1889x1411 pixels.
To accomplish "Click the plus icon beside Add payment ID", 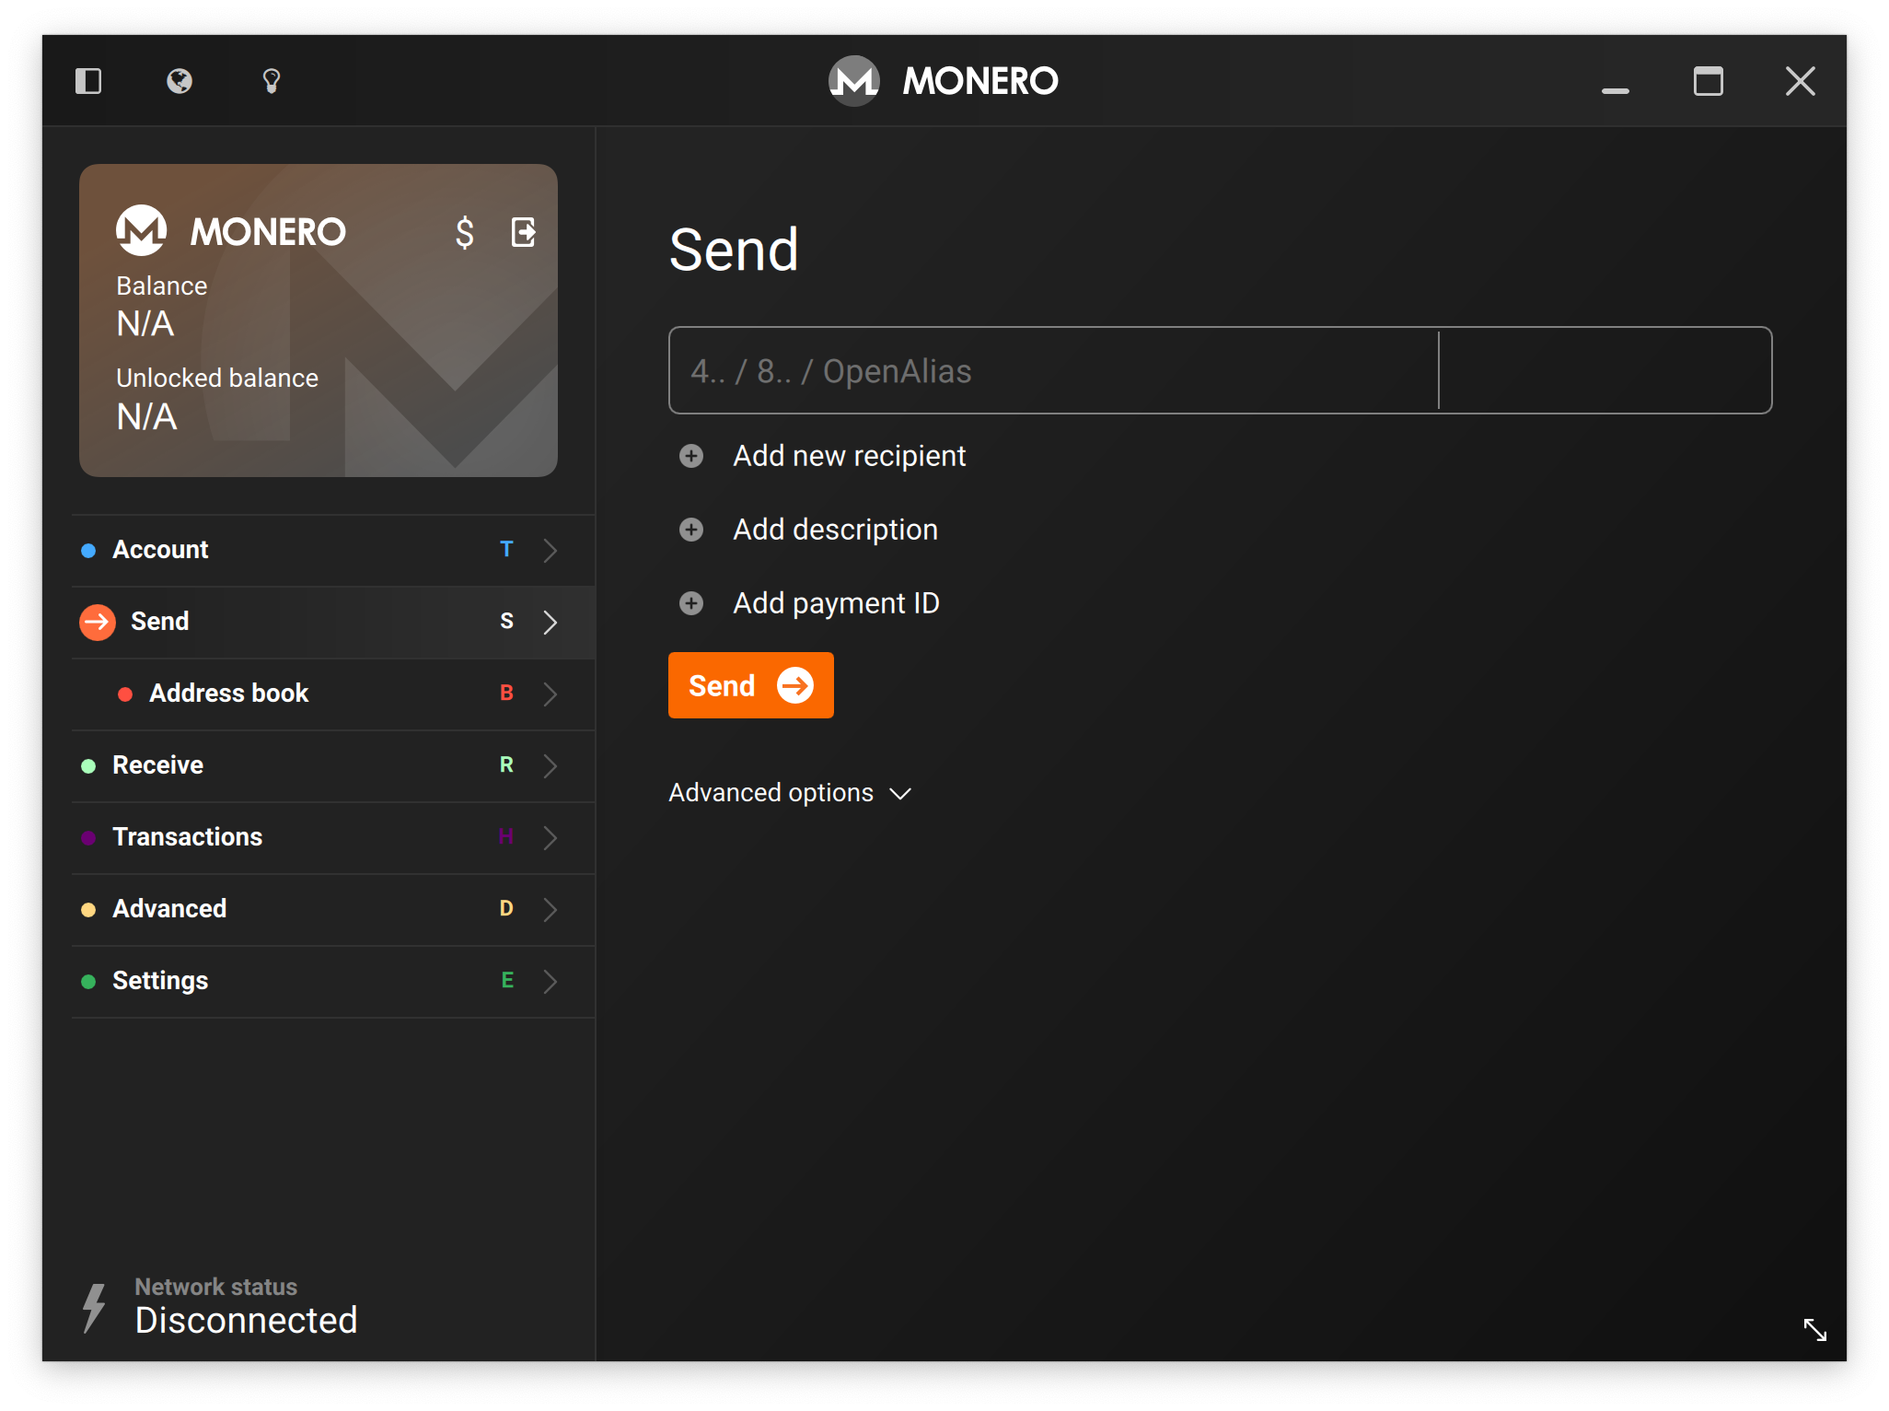I will [691, 603].
